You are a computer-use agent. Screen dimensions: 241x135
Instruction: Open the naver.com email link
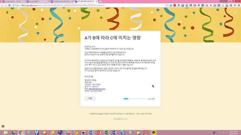coord(97,89)
